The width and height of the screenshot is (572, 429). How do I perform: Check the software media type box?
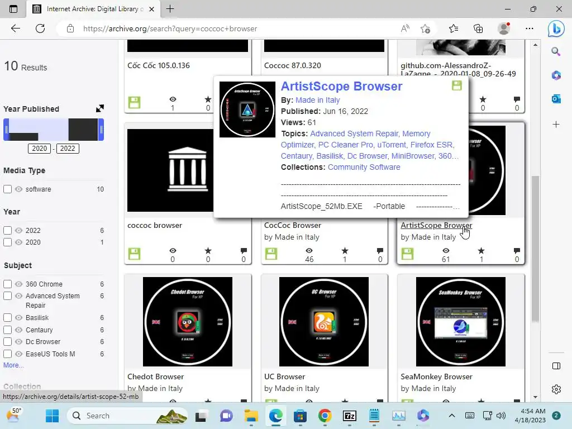pos(7,189)
